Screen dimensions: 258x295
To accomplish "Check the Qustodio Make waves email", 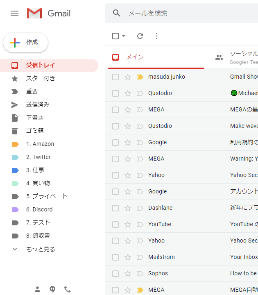I will click(x=115, y=126).
